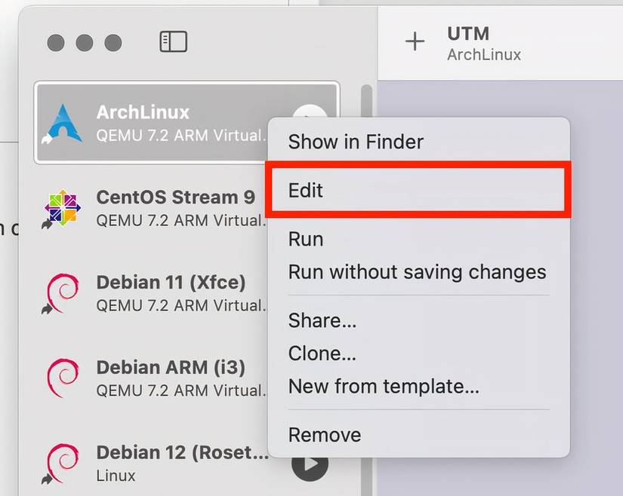Screen dimensions: 623x496
Task: Click the round action icon on ArchLinux entry
Action: click(308, 112)
